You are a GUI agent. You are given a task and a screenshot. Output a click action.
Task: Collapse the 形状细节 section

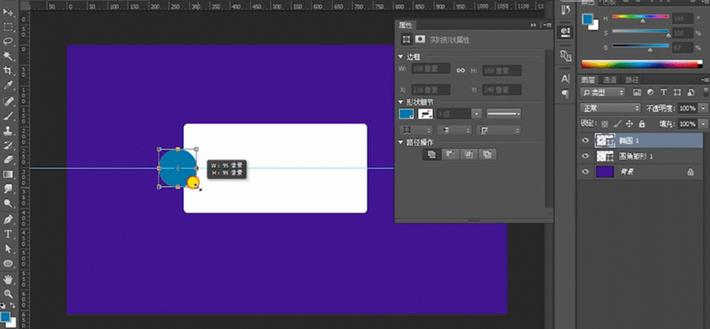(400, 102)
